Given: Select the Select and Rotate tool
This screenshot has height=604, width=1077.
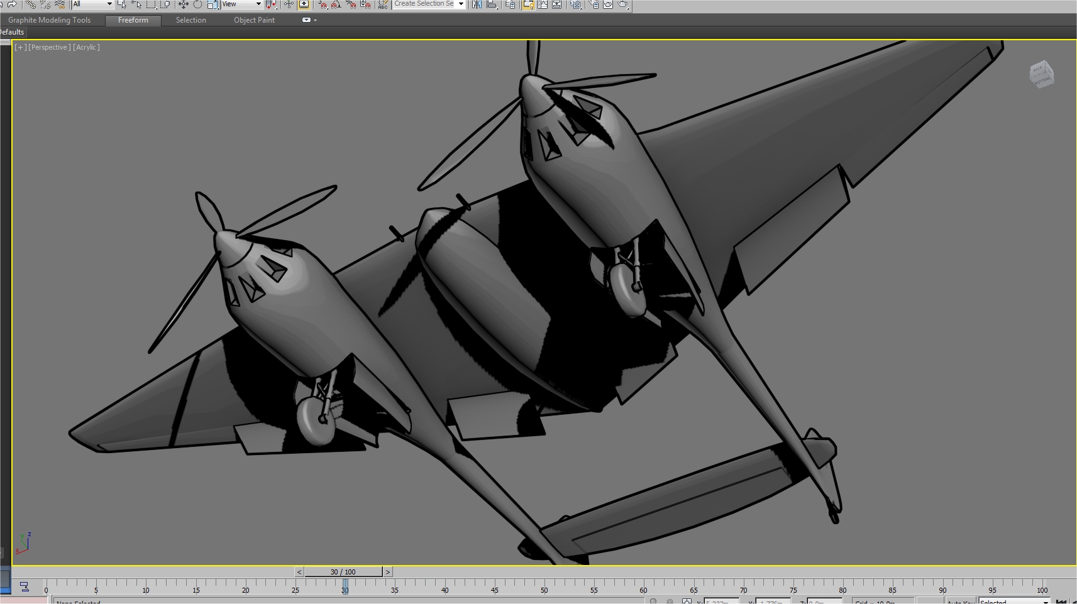Looking at the screenshot, I should point(197,4).
